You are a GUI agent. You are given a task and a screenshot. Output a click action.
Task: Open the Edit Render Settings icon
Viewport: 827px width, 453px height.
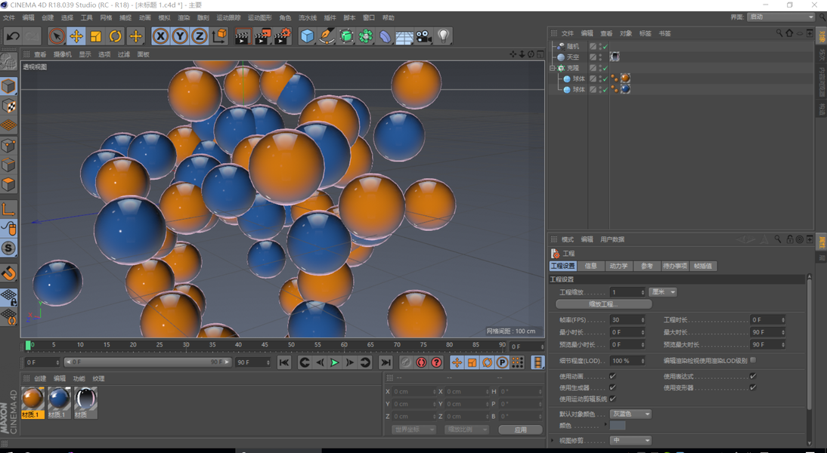tap(281, 36)
